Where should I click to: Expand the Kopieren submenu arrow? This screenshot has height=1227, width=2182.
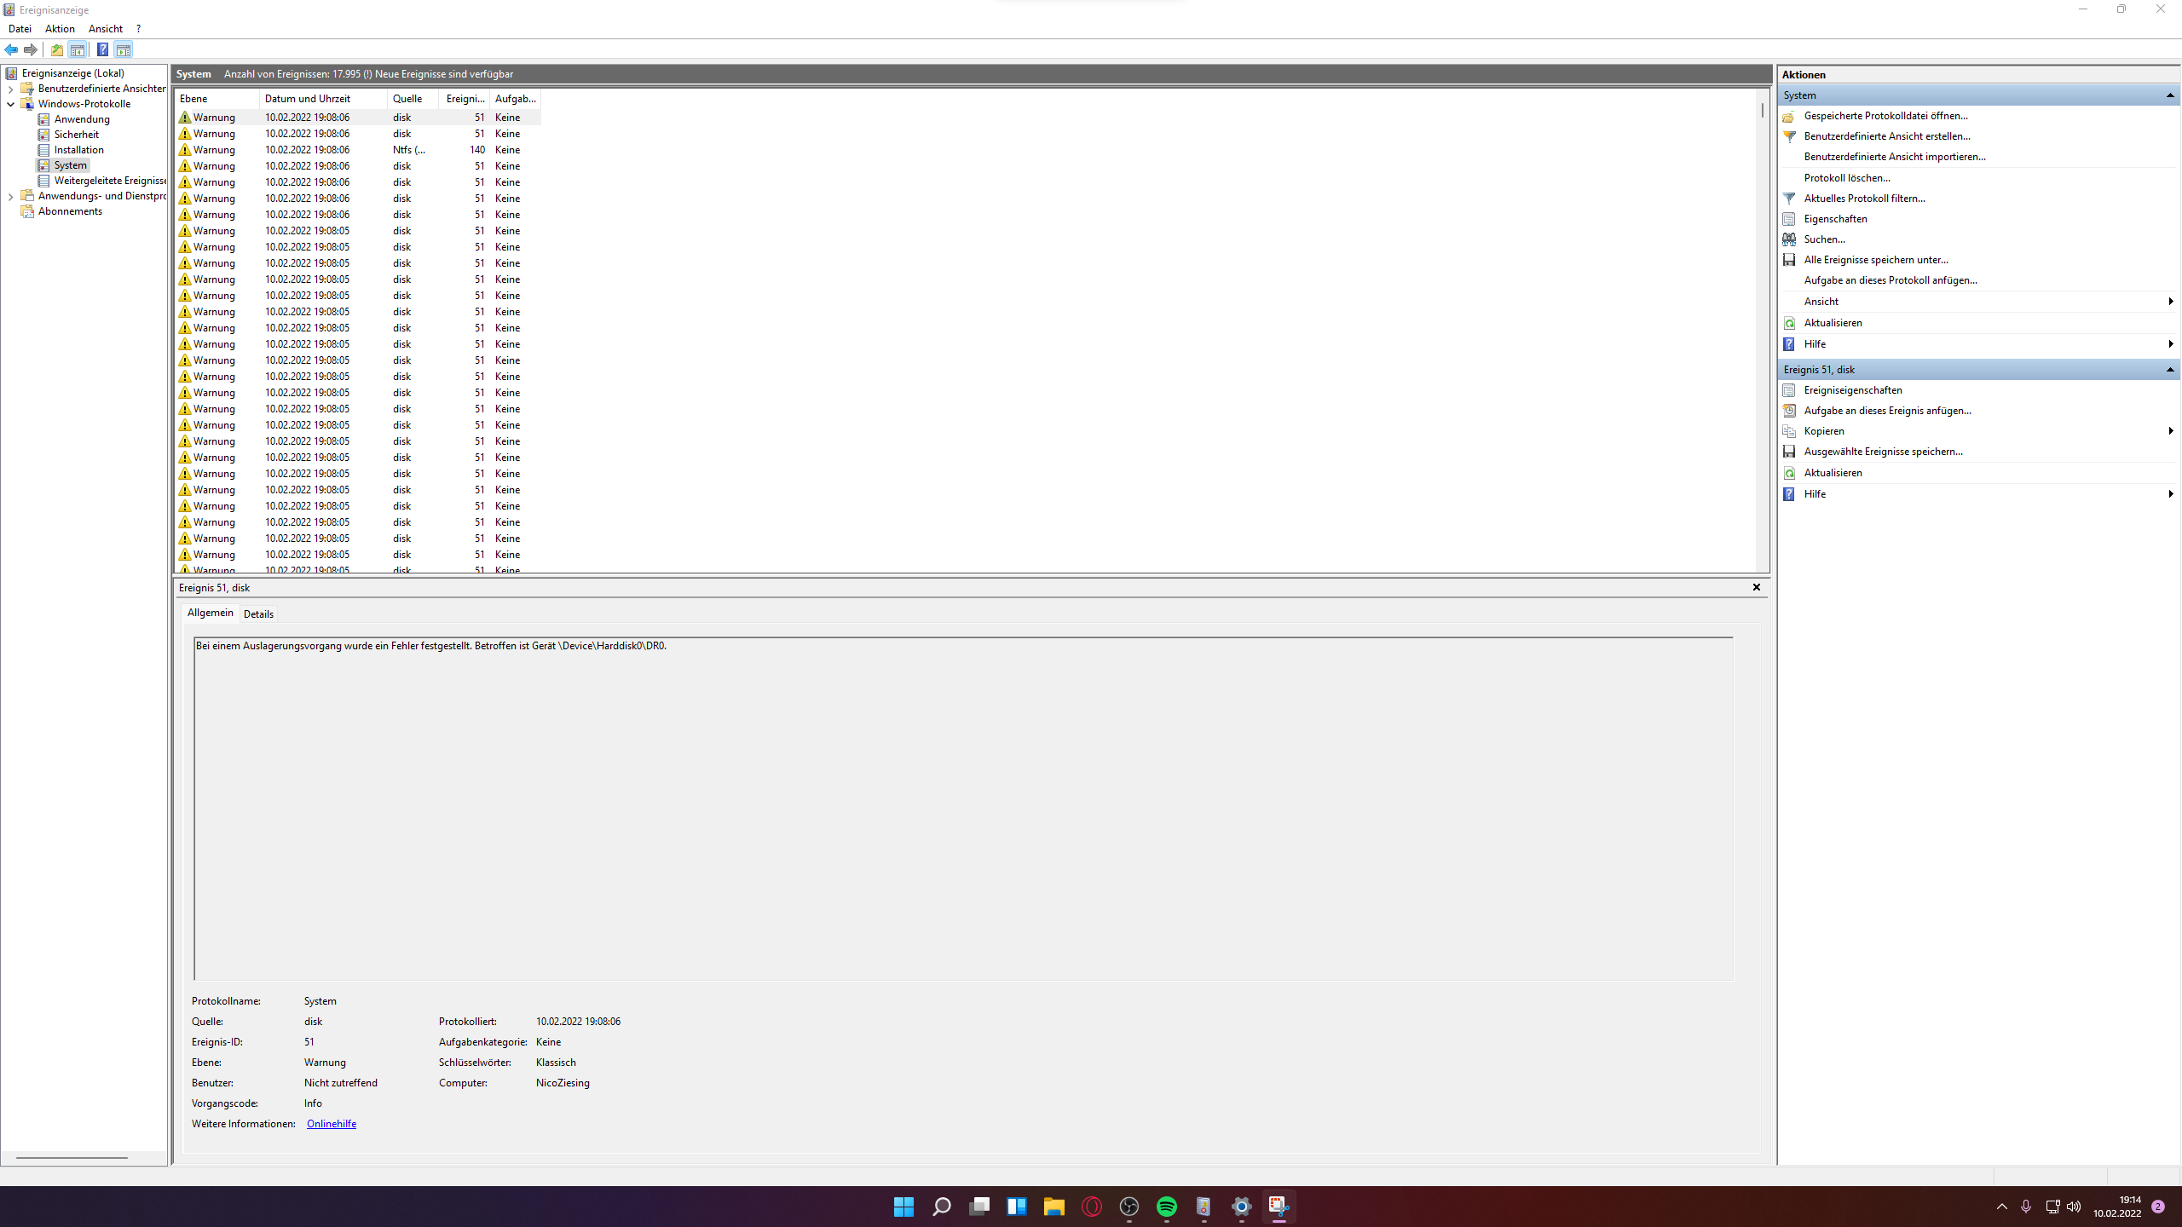2170,431
